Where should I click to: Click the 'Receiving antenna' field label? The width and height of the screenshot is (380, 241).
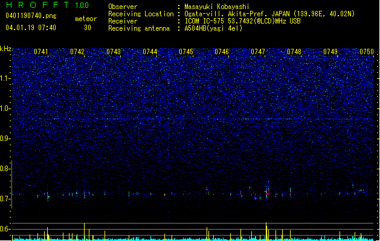[x=139, y=28]
